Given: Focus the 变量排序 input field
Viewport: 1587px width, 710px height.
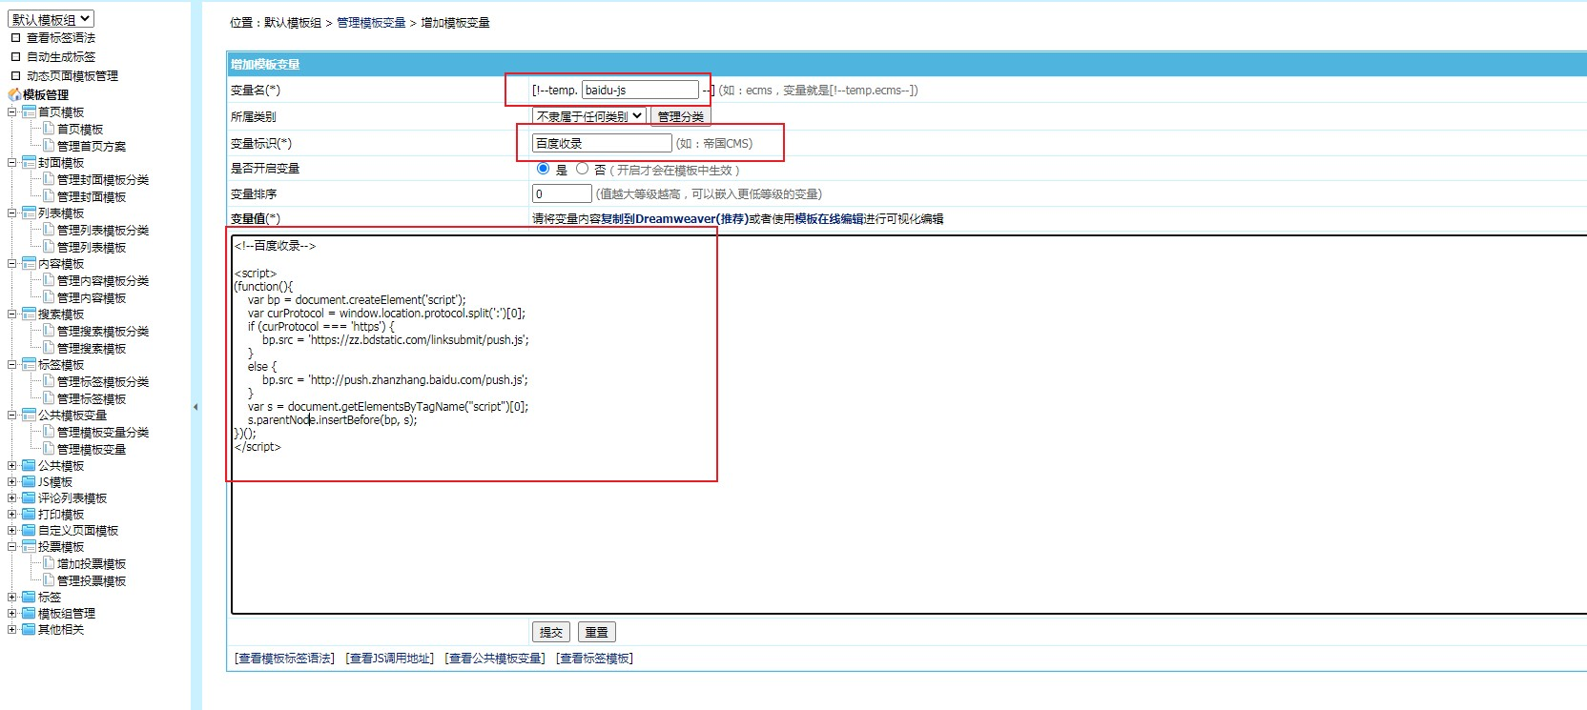Looking at the screenshot, I should (x=562, y=193).
